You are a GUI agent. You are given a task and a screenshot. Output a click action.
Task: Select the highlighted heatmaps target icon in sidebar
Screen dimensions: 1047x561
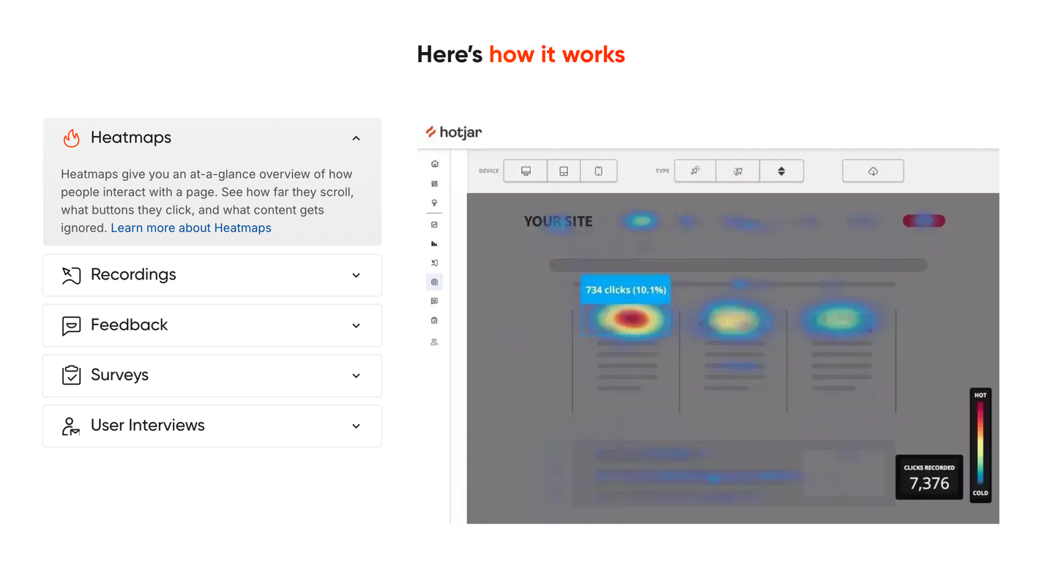pos(435,282)
